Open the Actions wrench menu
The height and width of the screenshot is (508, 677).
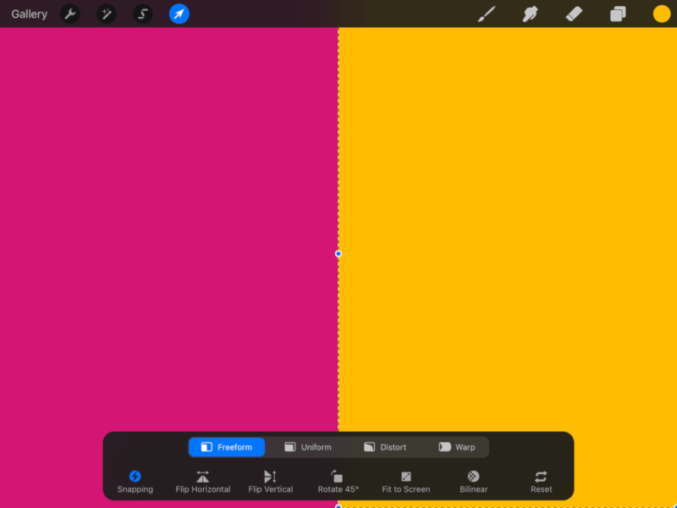pos(71,14)
